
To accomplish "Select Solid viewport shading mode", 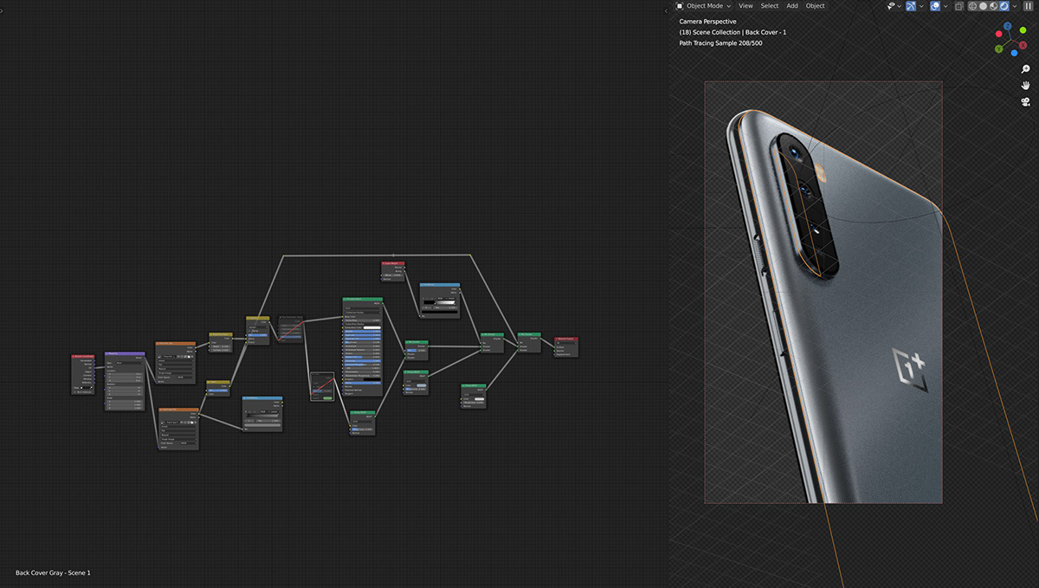I will (x=983, y=6).
